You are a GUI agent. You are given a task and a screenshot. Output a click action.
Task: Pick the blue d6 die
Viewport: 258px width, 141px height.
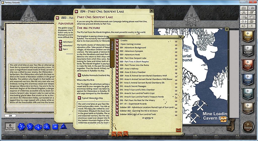55,127
